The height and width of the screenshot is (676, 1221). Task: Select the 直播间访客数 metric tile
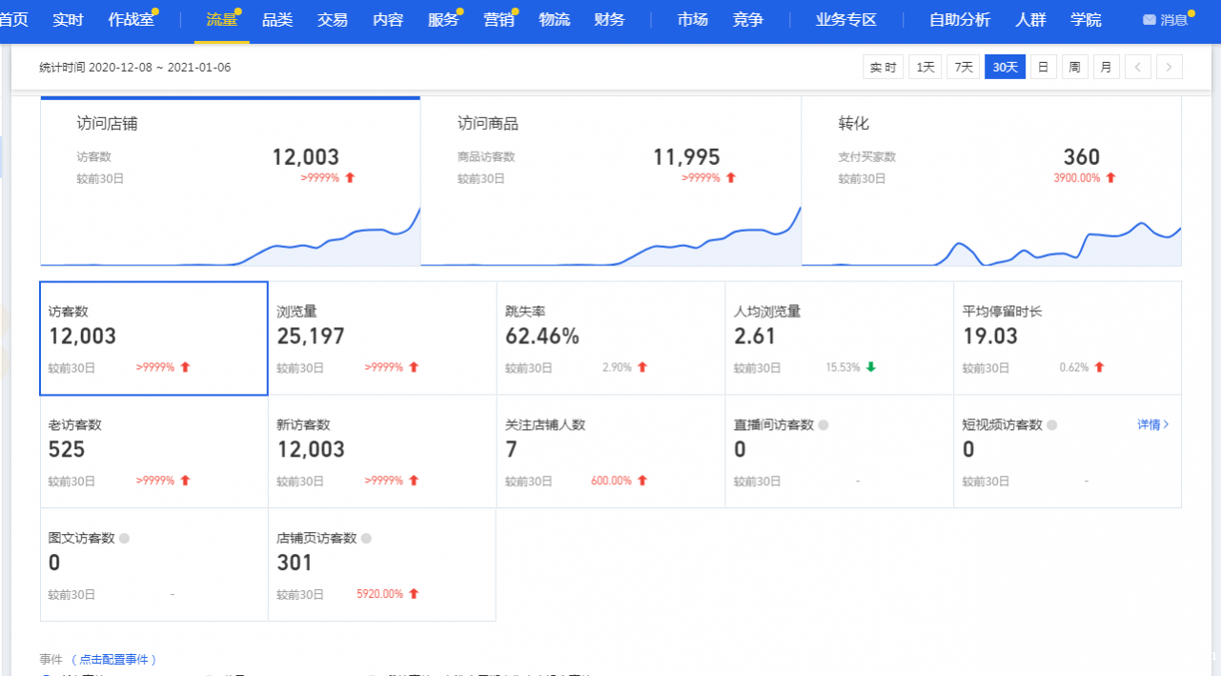840,452
